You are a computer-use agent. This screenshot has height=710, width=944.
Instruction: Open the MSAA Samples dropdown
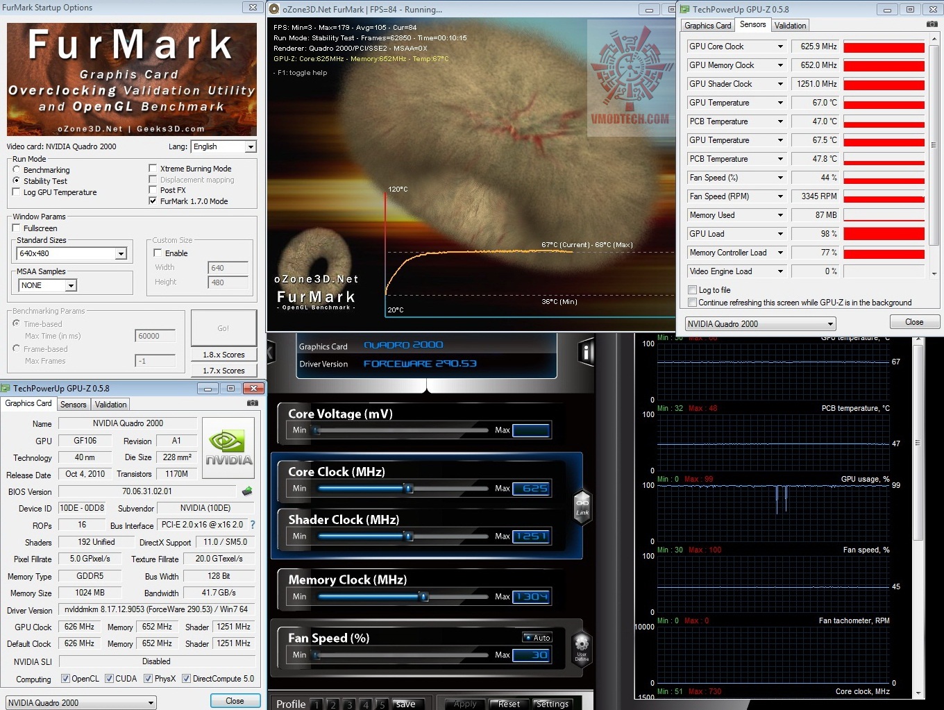tap(71, 285)
